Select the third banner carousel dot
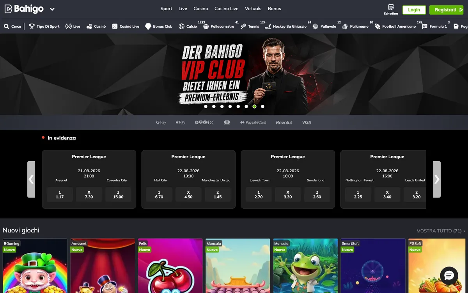Viewport: 468px width, 293px height. (x=222, y=106)
